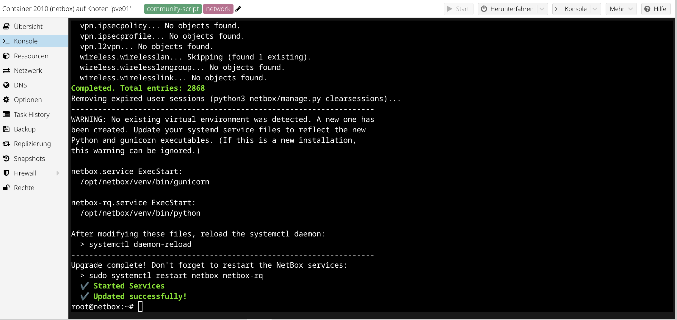Open the Mehr dropdown menu

tap(621, 9)
